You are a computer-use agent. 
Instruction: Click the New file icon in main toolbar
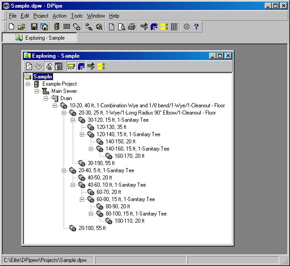(12, 27)
